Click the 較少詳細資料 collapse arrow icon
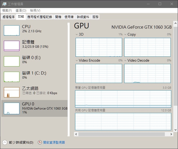 (5, 143)
